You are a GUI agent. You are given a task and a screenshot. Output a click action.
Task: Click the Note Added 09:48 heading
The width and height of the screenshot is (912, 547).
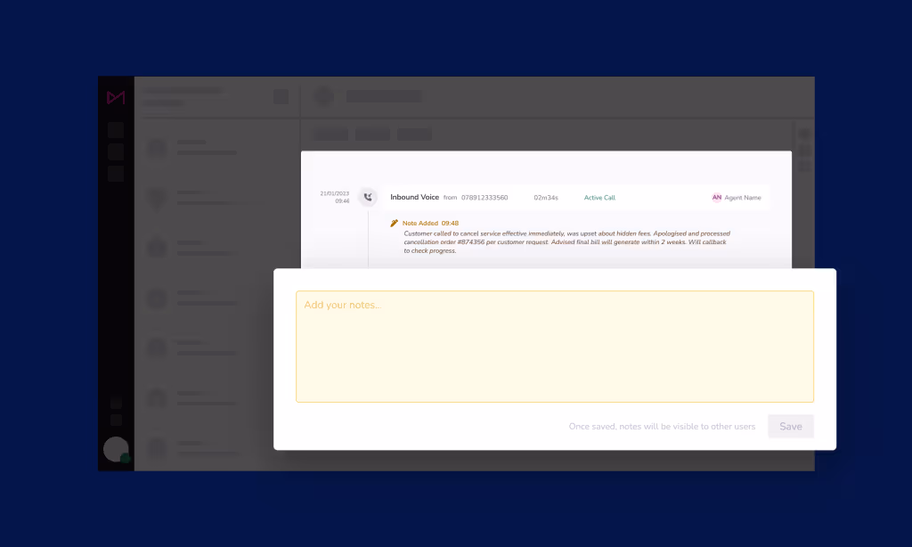tap(430, 223)
